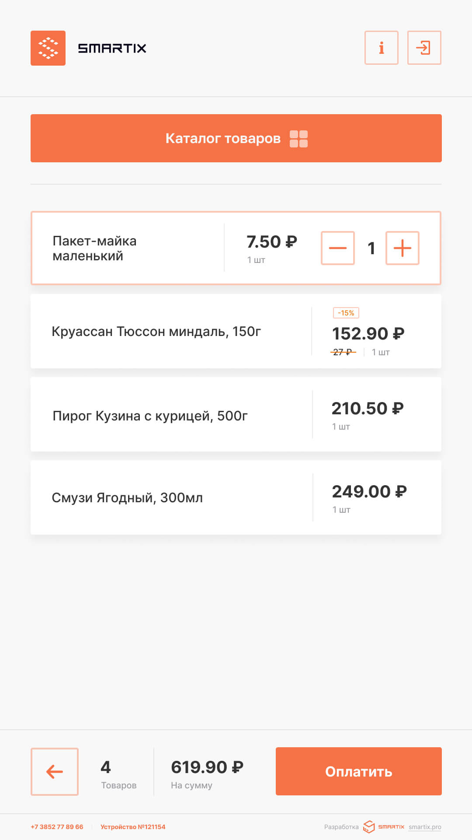Click the orange Smartix logo icon

pyautogui.click(x=48, y=48)
